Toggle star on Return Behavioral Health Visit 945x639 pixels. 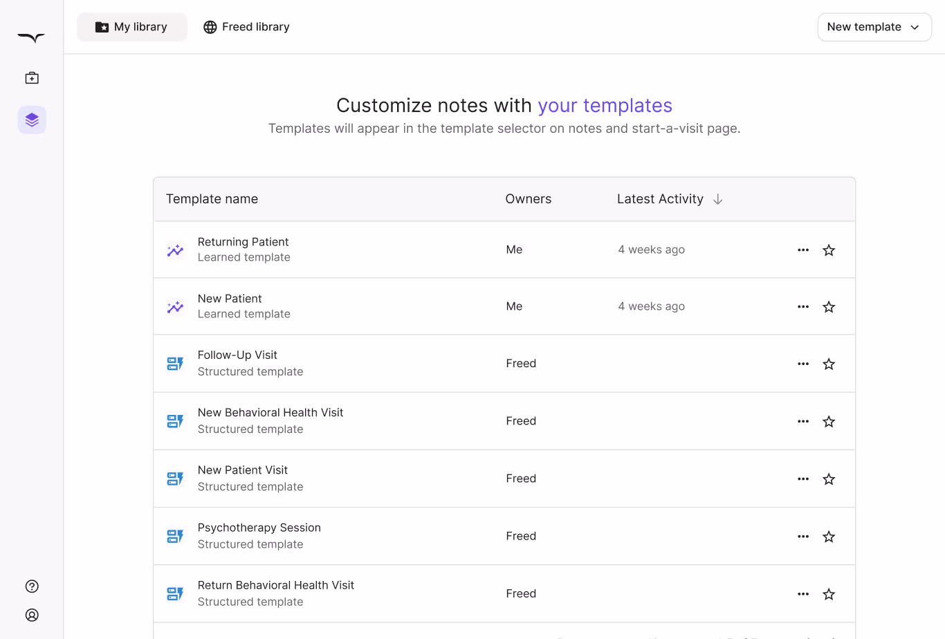point(829,594)
